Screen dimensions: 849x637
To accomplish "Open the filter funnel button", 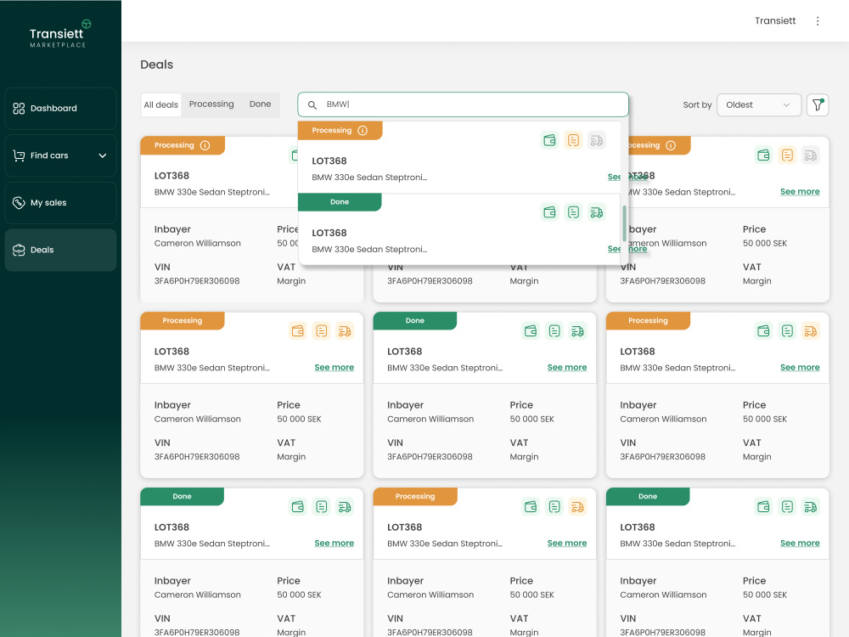I will [818, 105].
